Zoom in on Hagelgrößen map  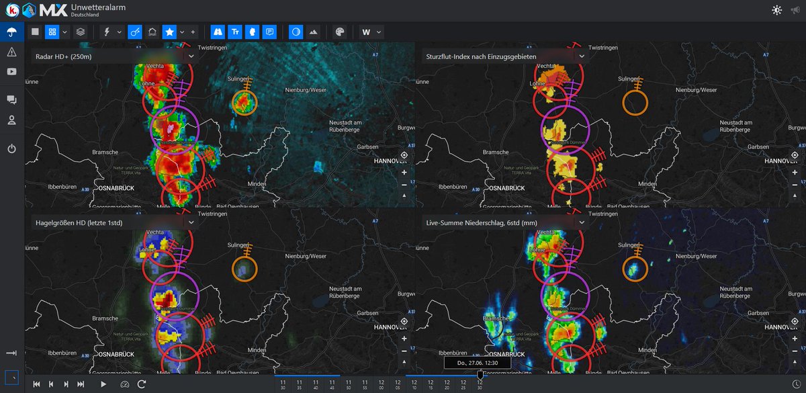[404, 339]
